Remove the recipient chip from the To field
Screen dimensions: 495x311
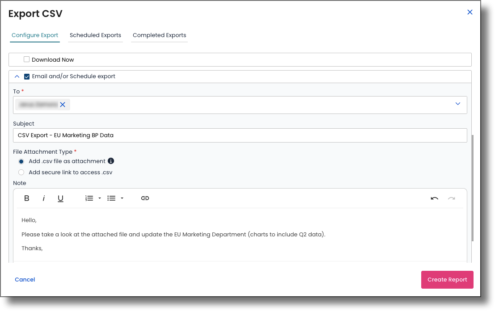click(x=63, y=105)
